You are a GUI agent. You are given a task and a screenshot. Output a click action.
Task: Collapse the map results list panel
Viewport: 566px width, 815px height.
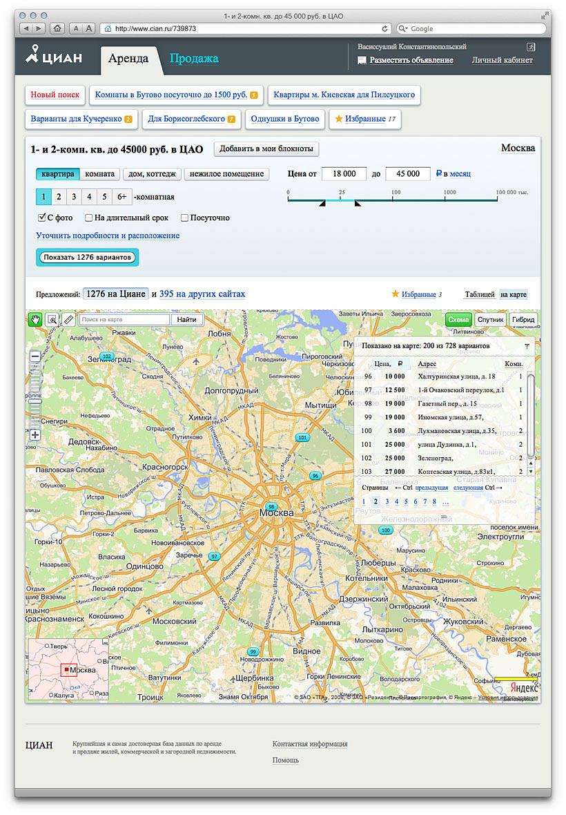[x=527, y=345]
